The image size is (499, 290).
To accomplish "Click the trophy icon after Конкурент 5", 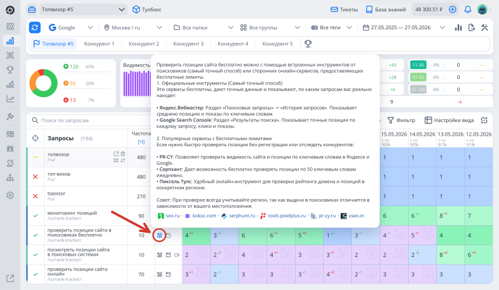I will [x=308, y=44].
